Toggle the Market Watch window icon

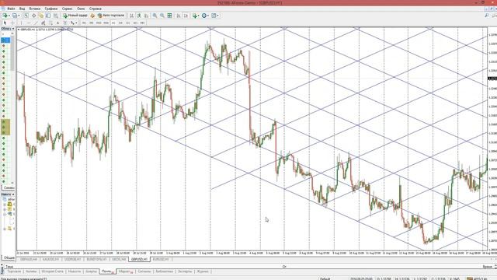26,16
